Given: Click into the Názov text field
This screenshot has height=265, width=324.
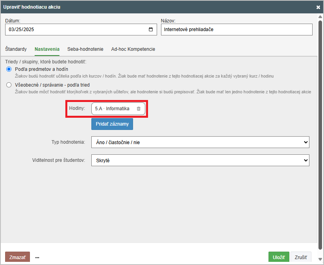Looking at the screenshot, I should pos(236,30).
